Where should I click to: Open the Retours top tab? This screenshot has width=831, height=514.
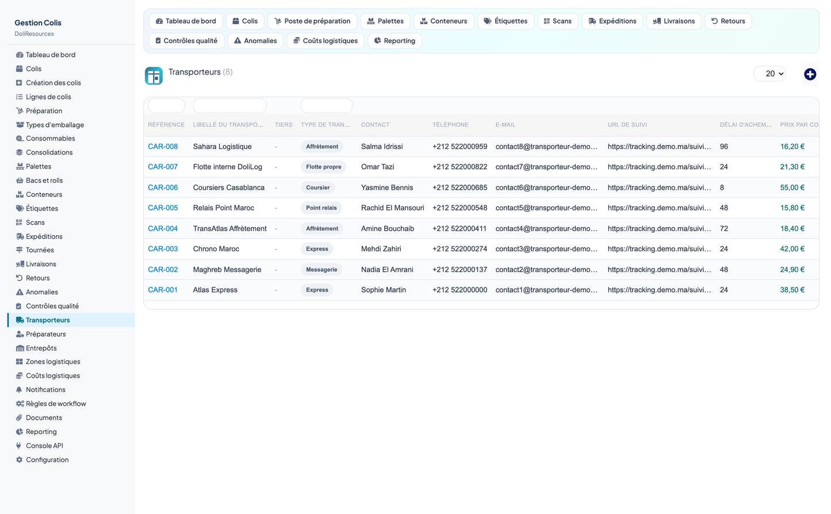click(728, 21)
